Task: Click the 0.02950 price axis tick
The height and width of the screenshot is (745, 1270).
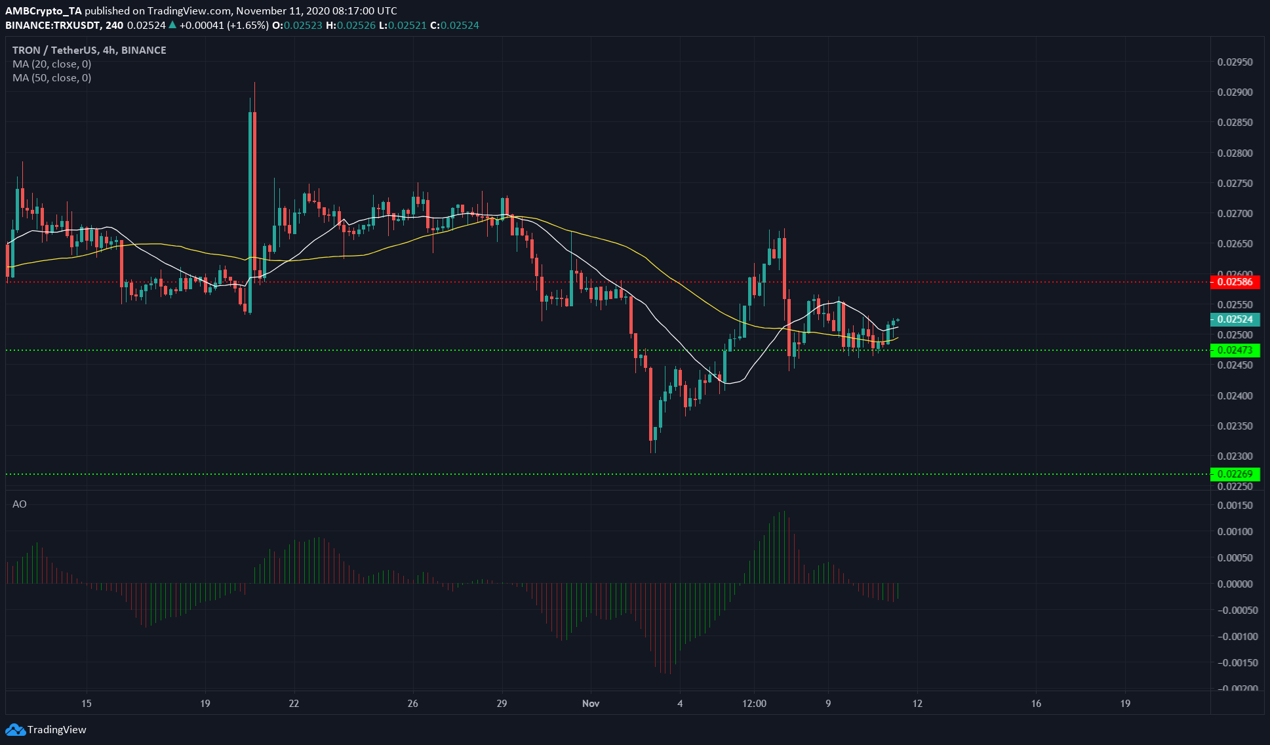Action: pyautogui.click(x=1235, y=62)
